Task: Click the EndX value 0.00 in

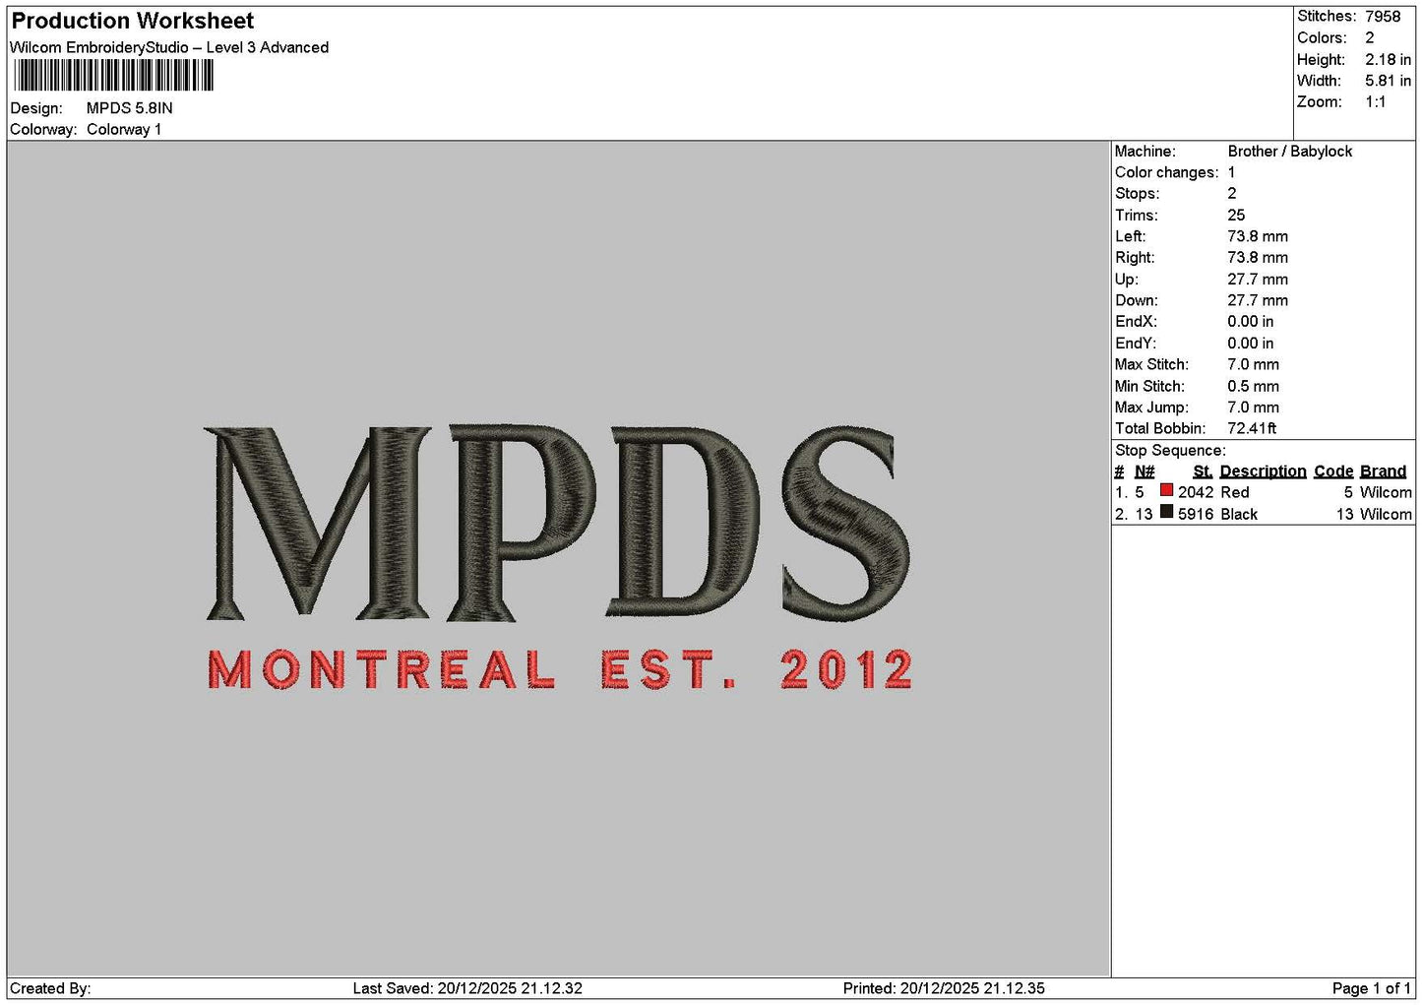Action: click(1251, 322)
